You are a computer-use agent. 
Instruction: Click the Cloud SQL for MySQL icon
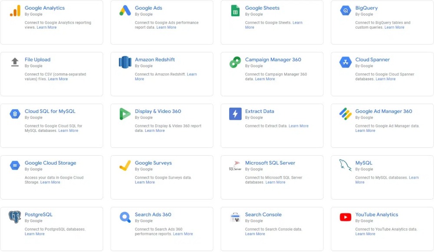coord(15,114)
